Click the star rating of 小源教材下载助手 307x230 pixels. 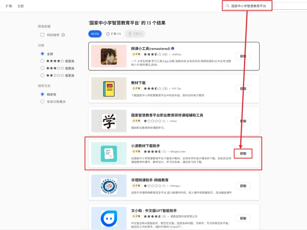(152, 152)
